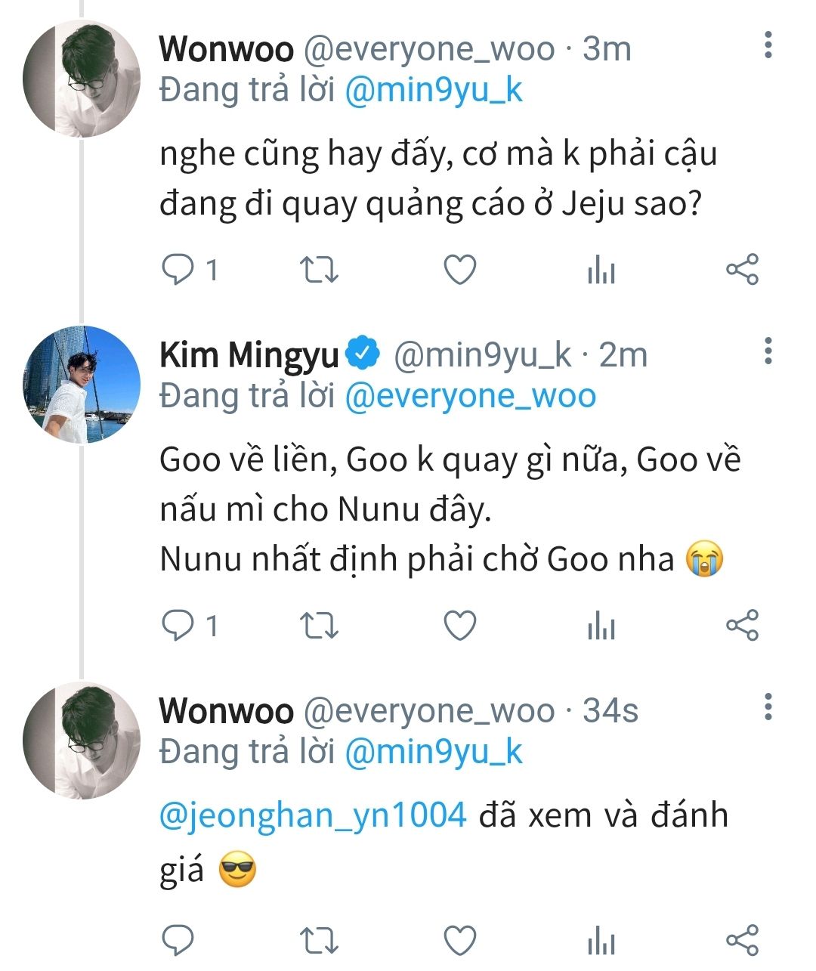The width and height of the screenshot is (816, 971).
Task: Retweet Kim Mingyu's tweet
Action: pyautogui.click(x=319, y=626)
